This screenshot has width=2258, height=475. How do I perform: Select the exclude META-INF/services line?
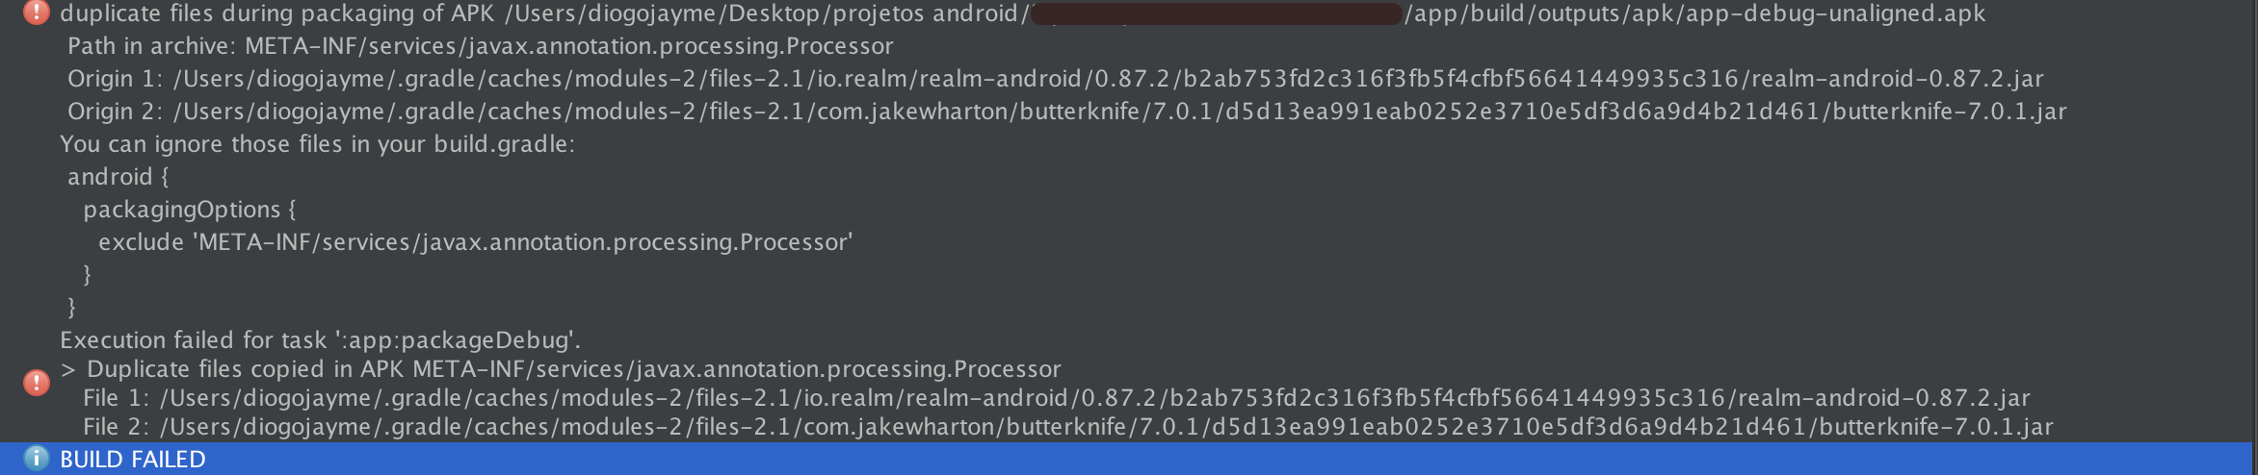pyautogui.click(x=476, y=242)
